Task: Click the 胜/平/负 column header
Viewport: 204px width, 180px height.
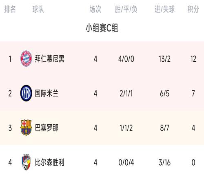Action: 126,9
